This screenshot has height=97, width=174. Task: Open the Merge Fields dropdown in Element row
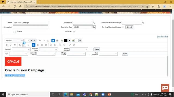tap(79, 49)
